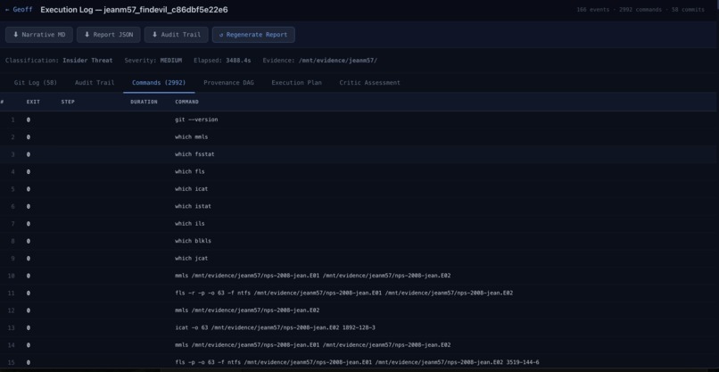This screenshot has height=372, width=719.
Task: Click the COMMAND column header
Action: click(x=187, y=102)
